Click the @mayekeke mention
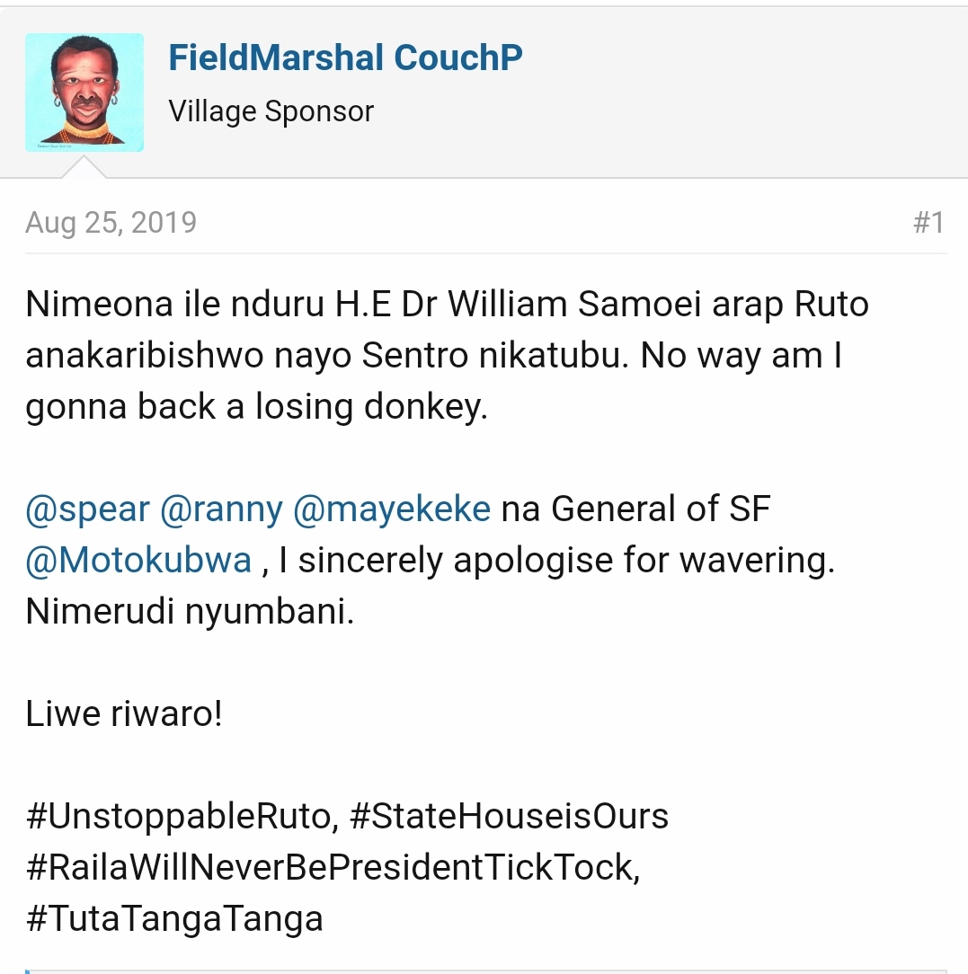Viewport: 968px width, 974px height. coord(392,509)
